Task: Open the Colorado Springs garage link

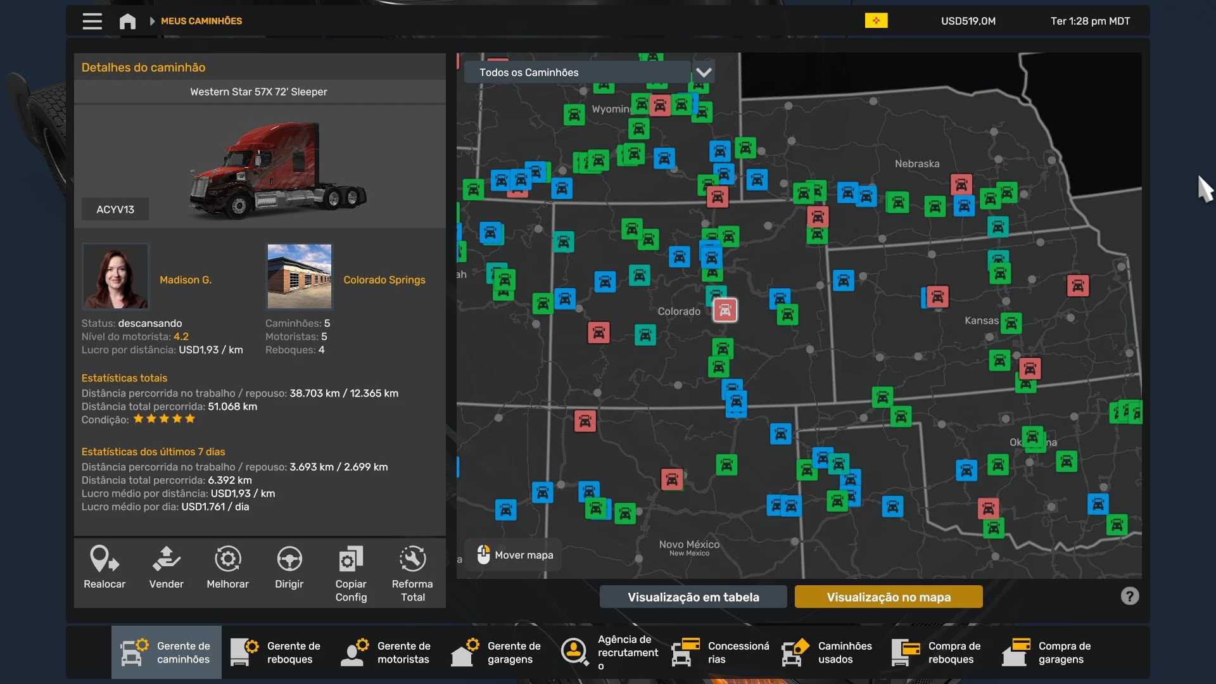Action: click(x=384, y=280)
